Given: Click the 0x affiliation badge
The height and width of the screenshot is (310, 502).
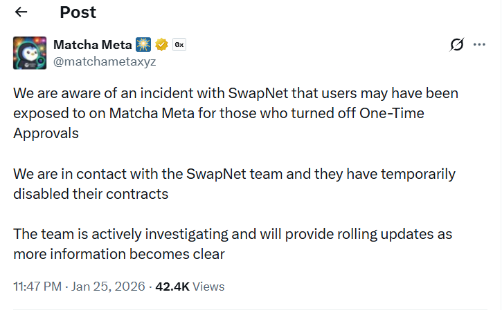Looking at the screenshot, I should 179,45.
